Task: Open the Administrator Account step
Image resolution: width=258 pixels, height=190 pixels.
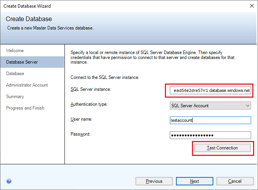Action: [x=27, y=85]
